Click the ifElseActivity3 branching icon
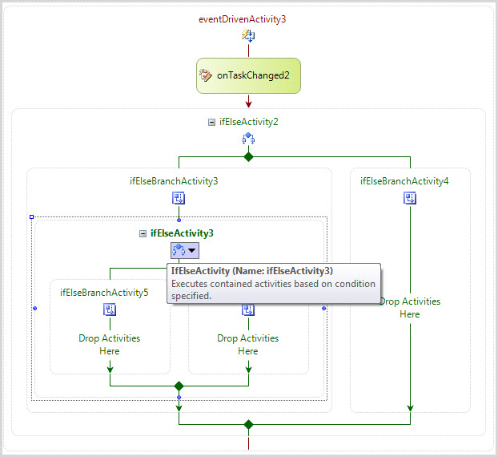Viewport: 498px width, 457px height. (x=179, y=250)
